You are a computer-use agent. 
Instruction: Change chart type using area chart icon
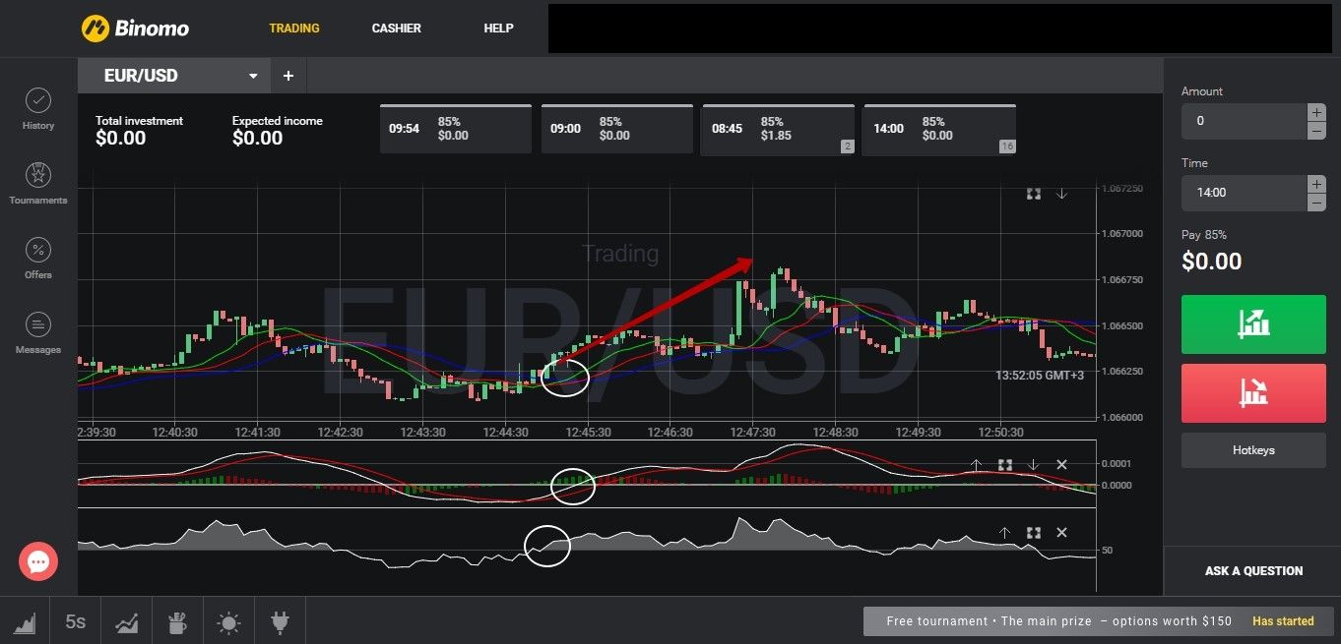click(x=25, y=621)
